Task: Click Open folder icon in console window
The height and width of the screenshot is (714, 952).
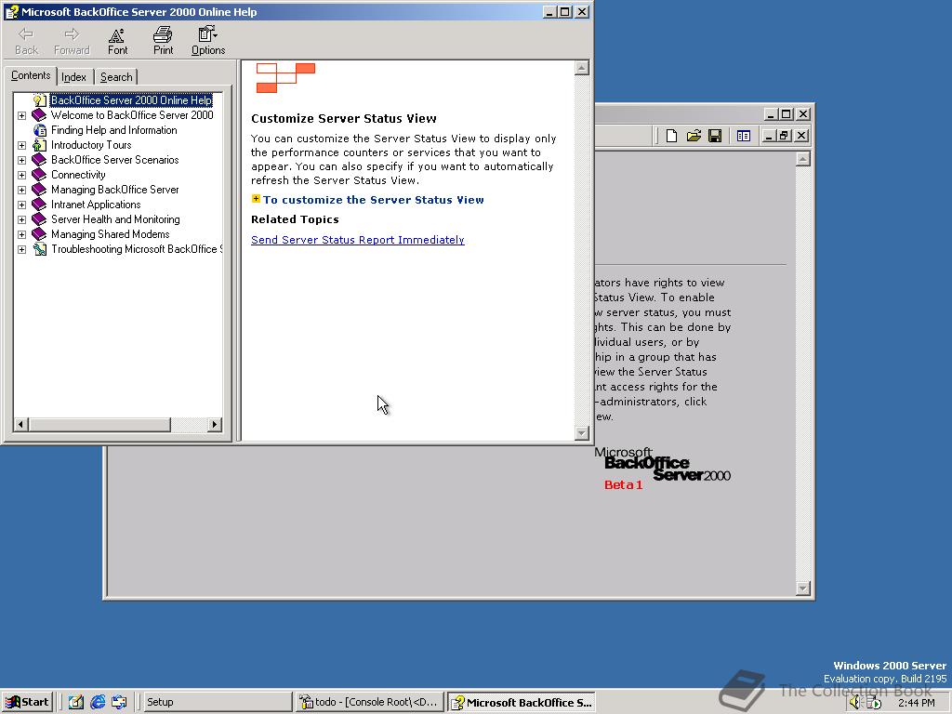Action: point(694,136)
